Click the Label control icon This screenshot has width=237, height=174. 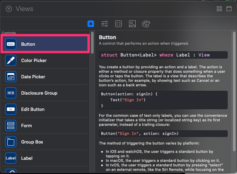[11, 158]
